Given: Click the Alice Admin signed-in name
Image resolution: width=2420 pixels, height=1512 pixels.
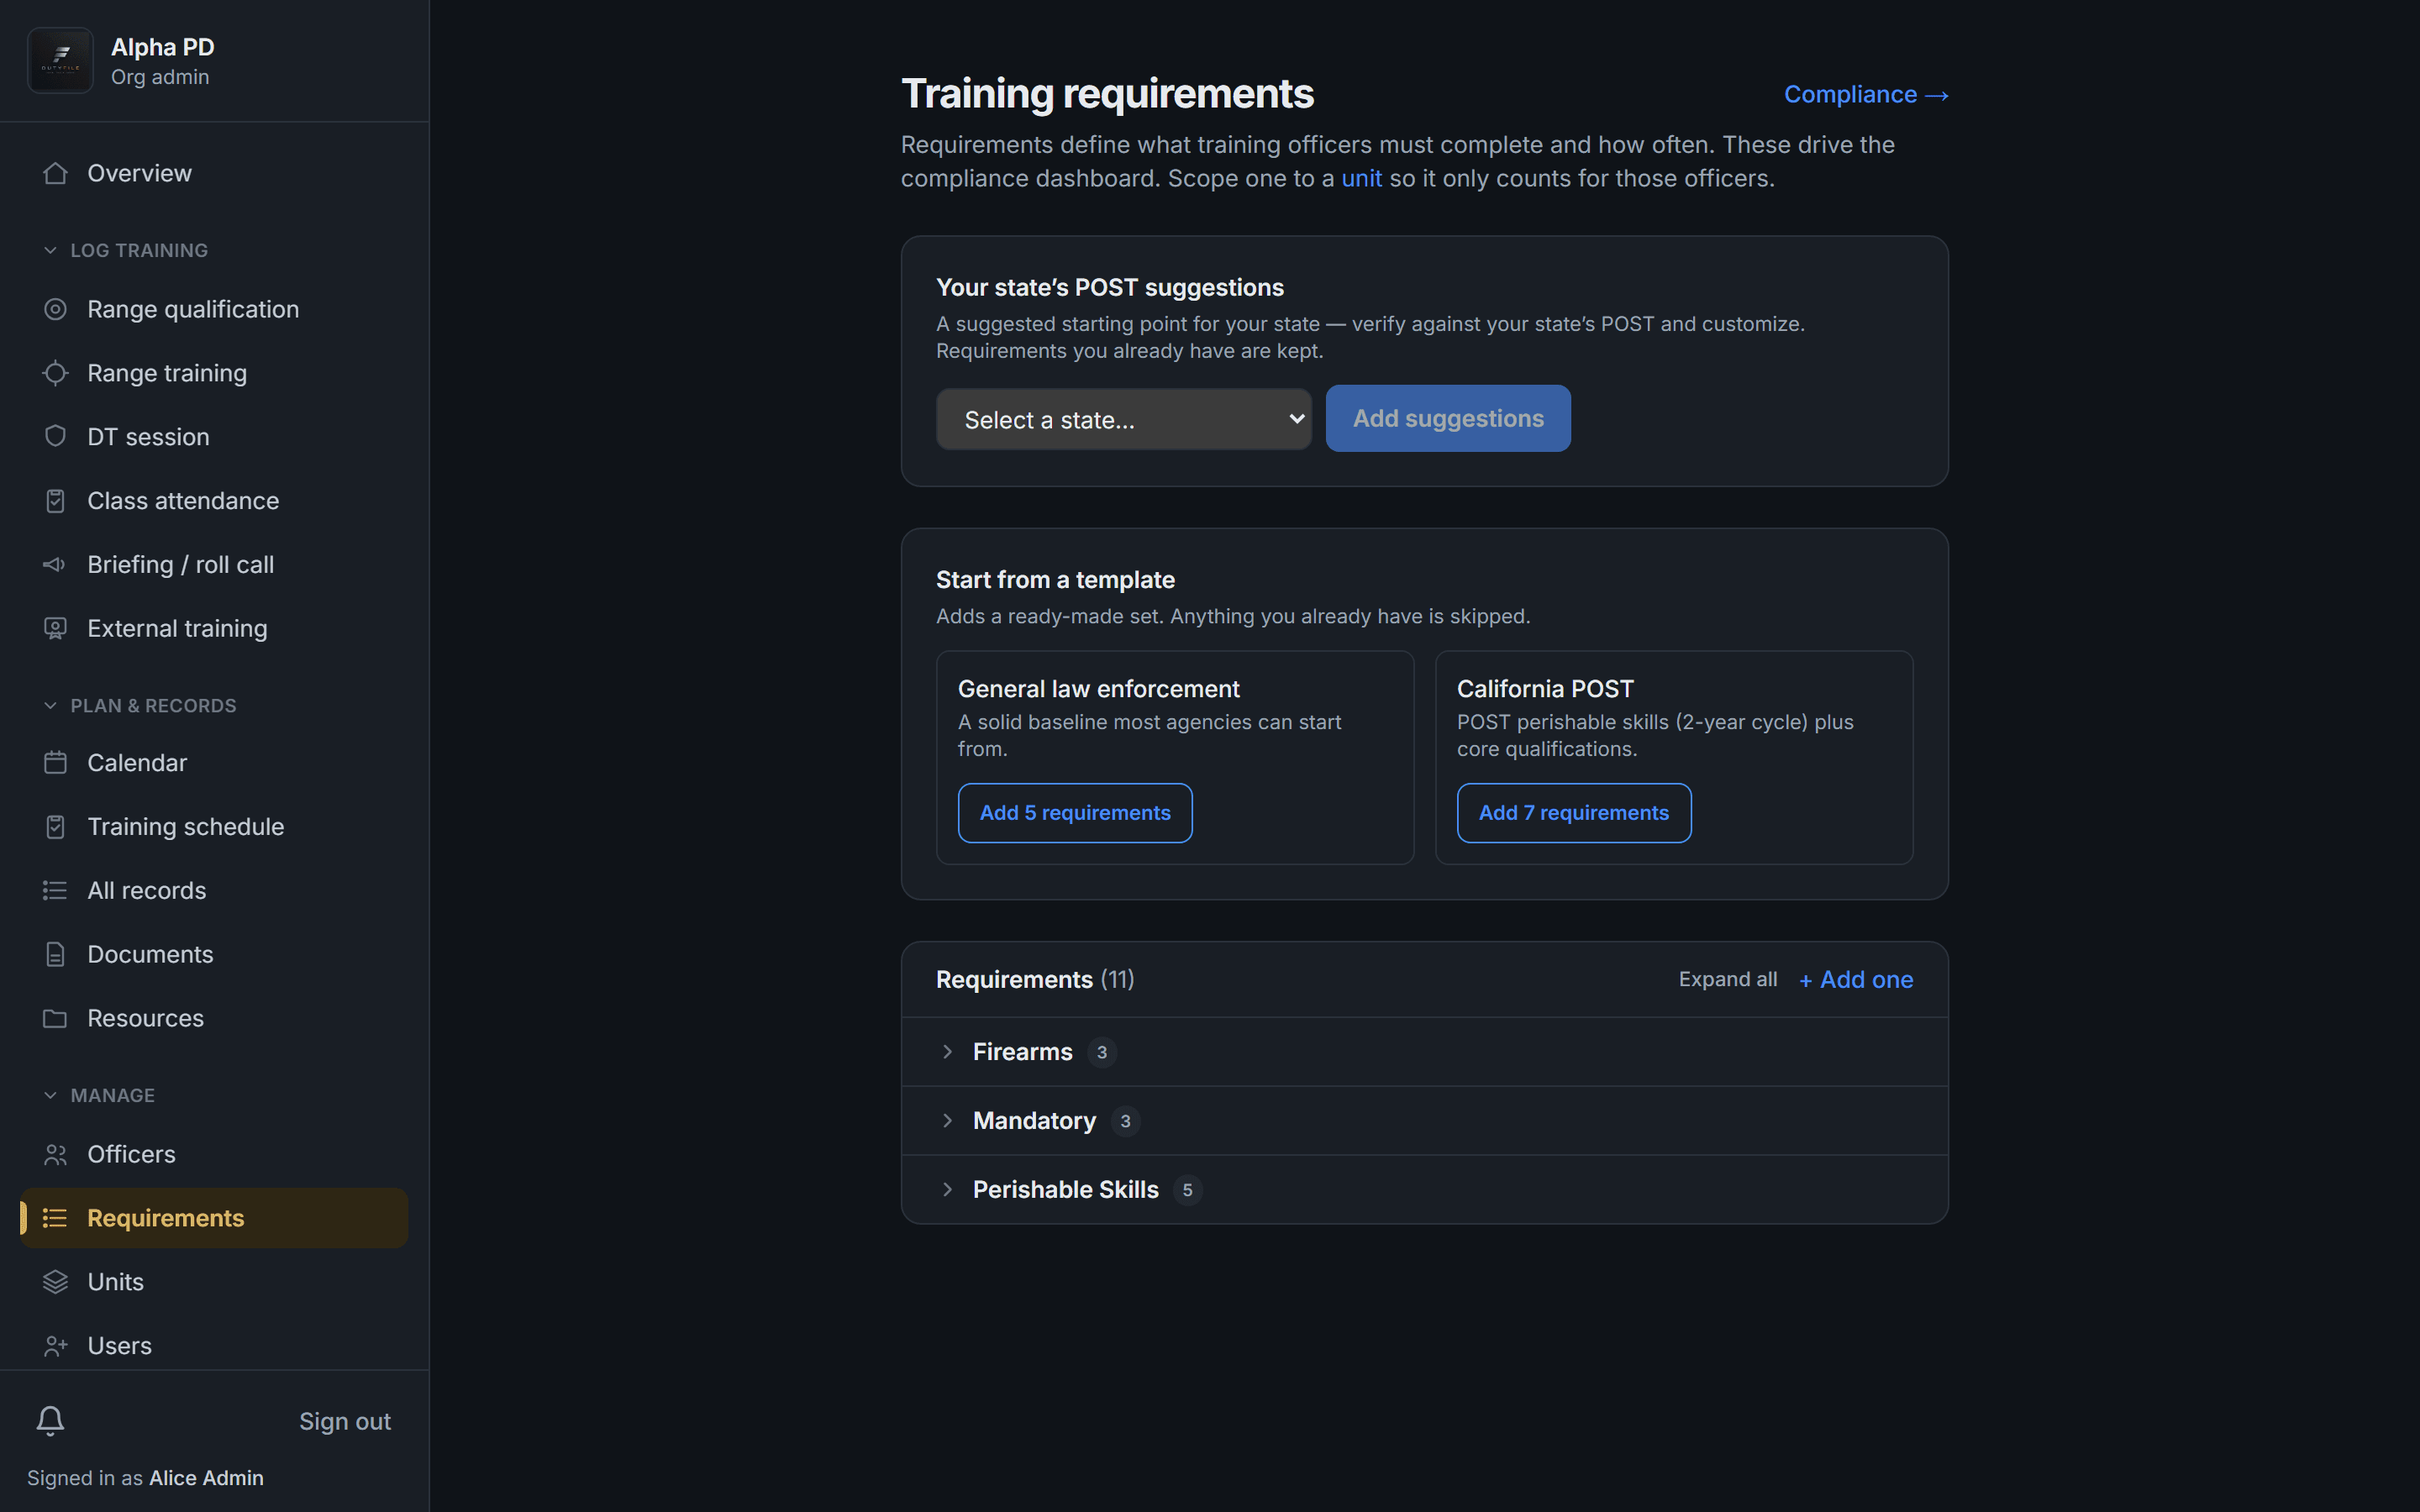Looking at the screenshot, I should click(206, 1478).
